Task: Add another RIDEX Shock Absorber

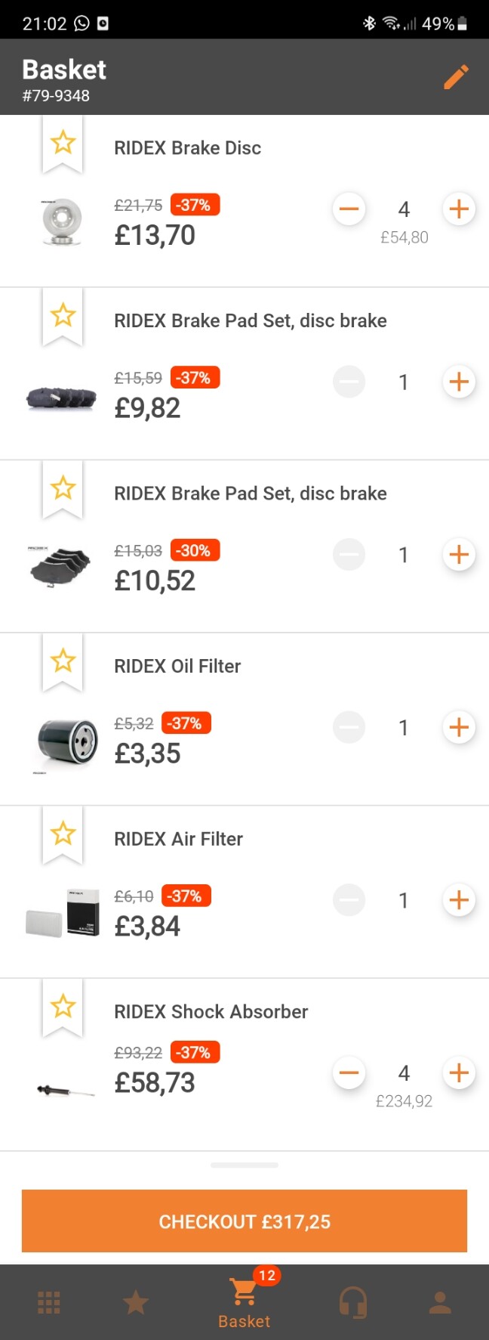Action: click(x=459, y=1072)
